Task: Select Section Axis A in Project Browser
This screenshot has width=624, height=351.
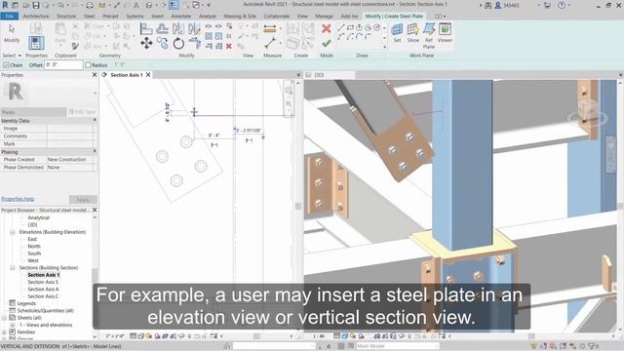Action: click(43, 289)
